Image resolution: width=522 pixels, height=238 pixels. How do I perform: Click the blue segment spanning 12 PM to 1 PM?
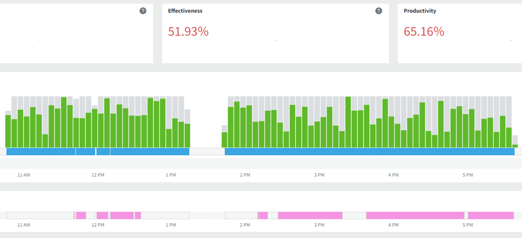tap(150, 152)
